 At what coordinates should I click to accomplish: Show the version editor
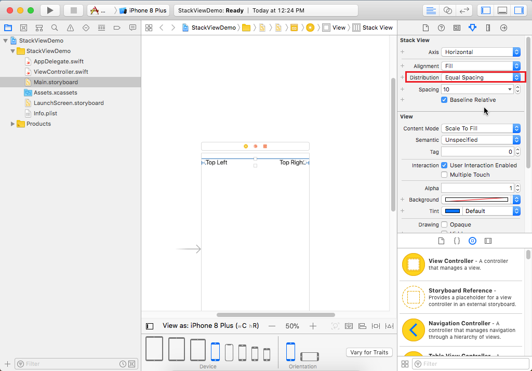pos(464,10)
